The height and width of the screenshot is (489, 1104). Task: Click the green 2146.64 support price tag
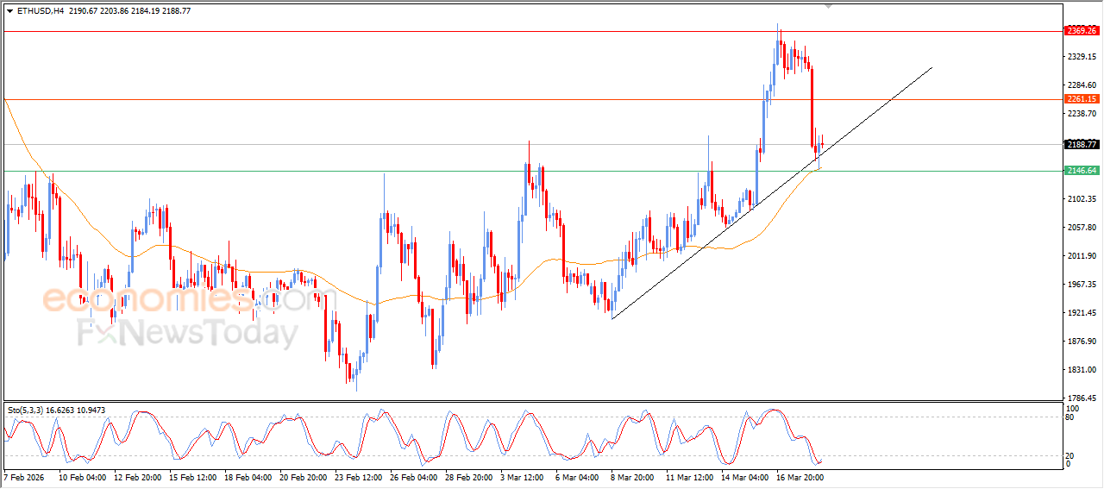pyautogui.click(x=1082, y=171)
